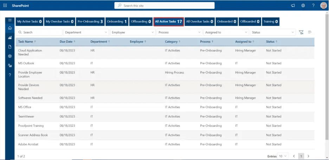Open the Status filter dropdown
Screen dimensions: 329x160
(x=273, y=32)
